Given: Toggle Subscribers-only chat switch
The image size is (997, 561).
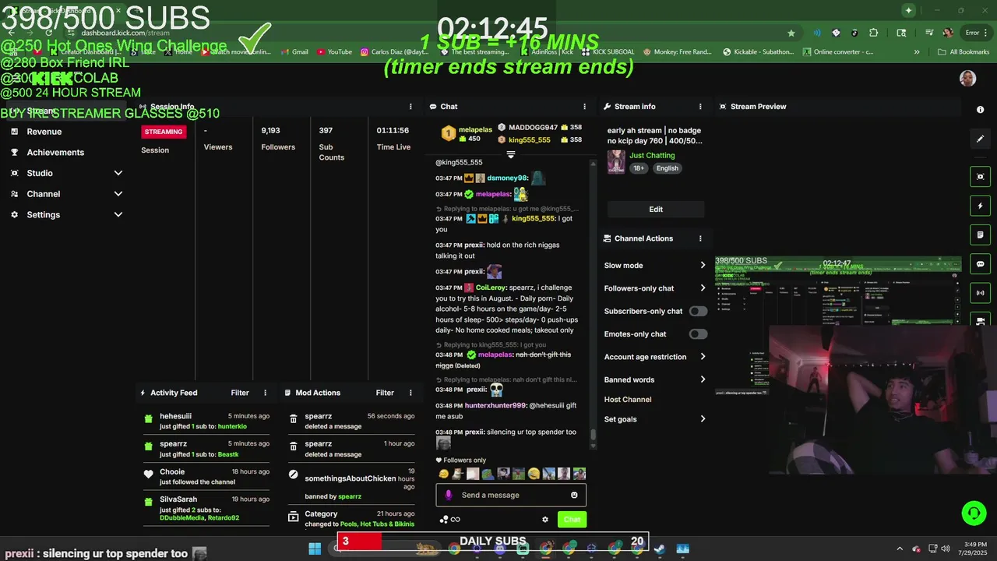Looking at the screenshot, I should click(698, 311).
